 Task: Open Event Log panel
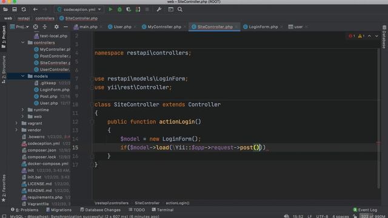[365, 210]
